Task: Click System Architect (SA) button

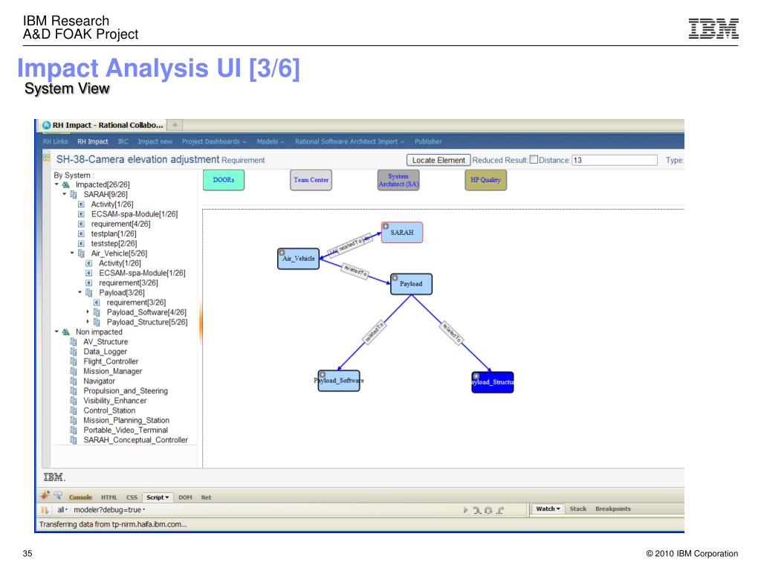Action: pyautogui.click(x=398, y=180)
